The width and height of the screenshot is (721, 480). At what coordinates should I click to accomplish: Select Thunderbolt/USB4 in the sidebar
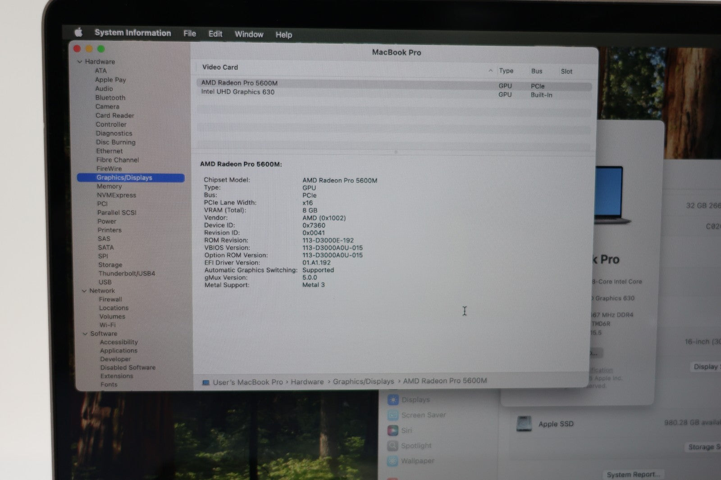[127, 274]
